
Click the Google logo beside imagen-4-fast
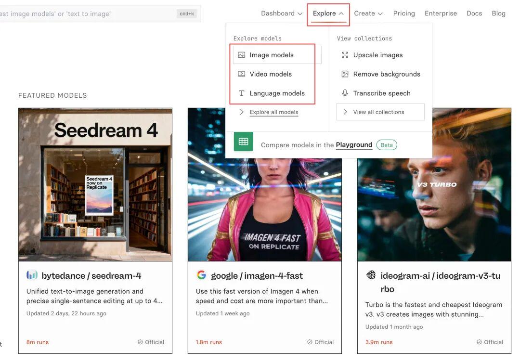pyautogui.click(x=201, y=275)
